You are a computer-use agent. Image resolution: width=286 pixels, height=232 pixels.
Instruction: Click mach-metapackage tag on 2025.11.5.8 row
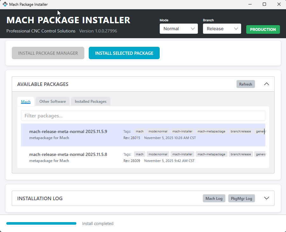coord(212,154)
